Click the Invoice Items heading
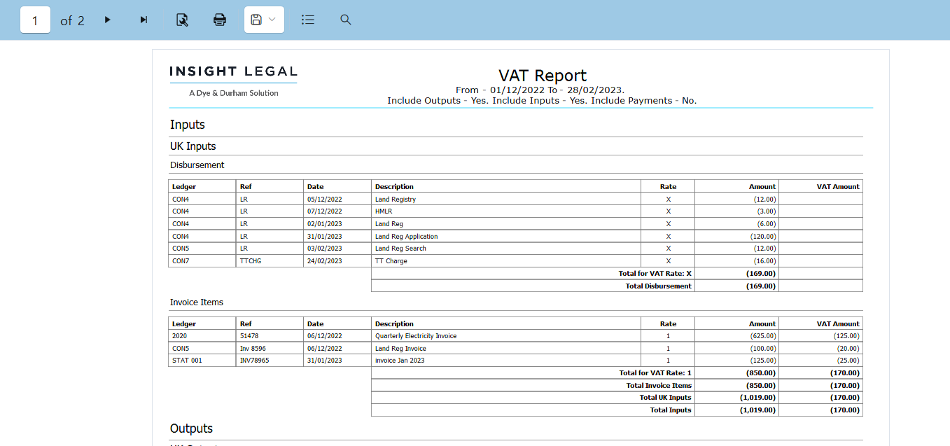This screenshot has height=446, width=950. point(197,302)
